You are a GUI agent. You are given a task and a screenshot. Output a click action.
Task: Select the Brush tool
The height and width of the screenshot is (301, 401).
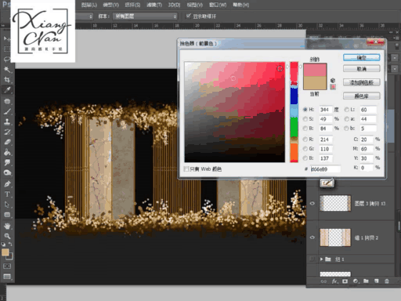tap(7, 111)
